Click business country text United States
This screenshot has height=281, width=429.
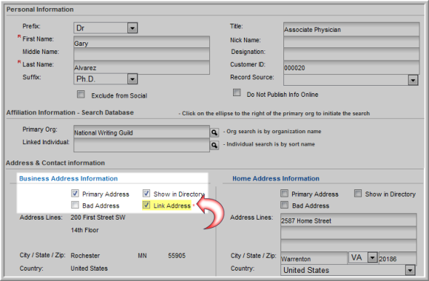(x=89, y=268)
